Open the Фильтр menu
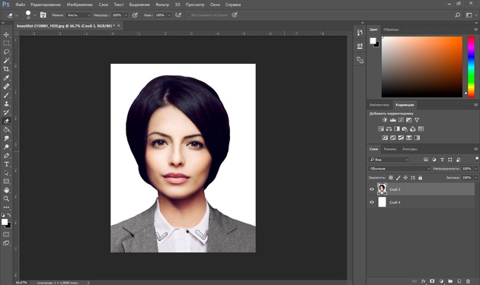Screen dimensions: 480x285 pyautogui.click(x=162, y=5)
